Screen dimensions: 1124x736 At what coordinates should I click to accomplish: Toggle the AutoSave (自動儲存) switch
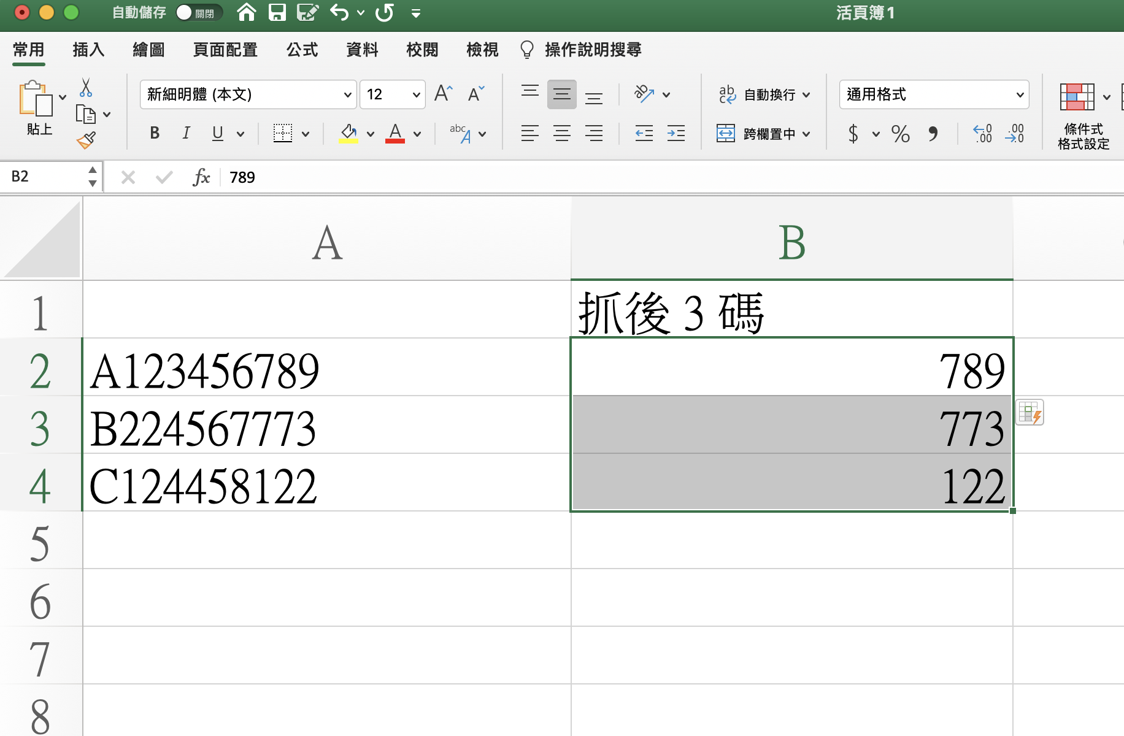coord(199,12)
